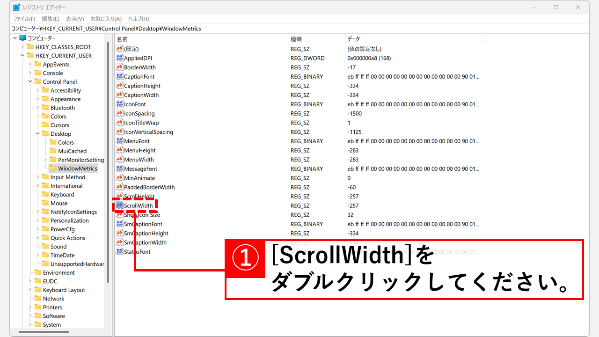Select the Personalization key
This screenshot has width=599, height=337.
70,221
